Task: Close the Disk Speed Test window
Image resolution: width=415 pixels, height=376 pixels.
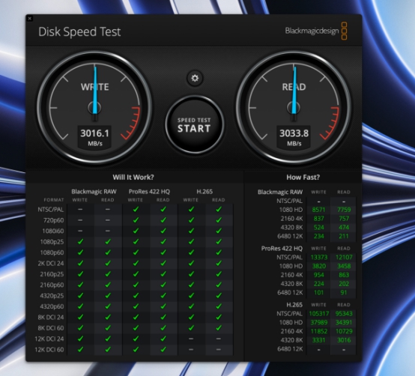Action: (30, 19)
